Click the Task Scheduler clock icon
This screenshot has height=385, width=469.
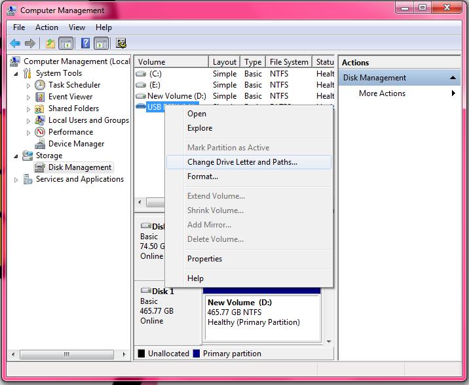click(40, 85)
